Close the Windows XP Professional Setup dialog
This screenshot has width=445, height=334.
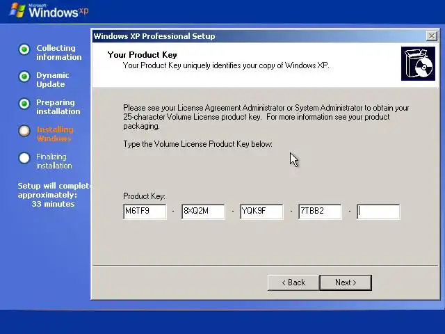[432, 36]
